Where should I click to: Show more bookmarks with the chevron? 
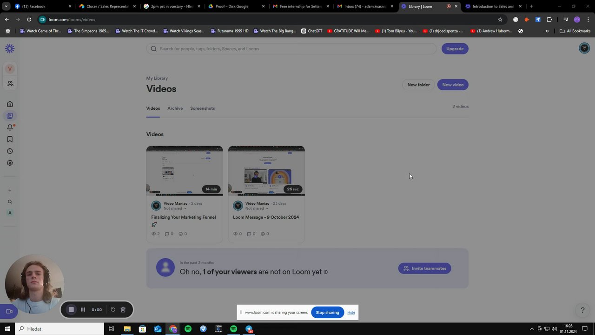547,31
